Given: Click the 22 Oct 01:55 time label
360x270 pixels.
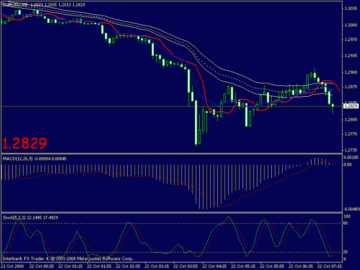Looking at the screenshot, I should (x=99, y=267).
